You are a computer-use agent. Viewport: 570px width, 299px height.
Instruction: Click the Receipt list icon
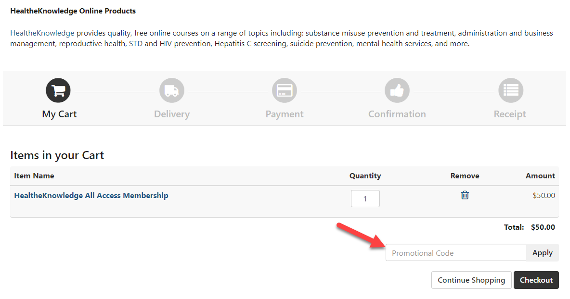pyautogui.click(x=511, y=90)
